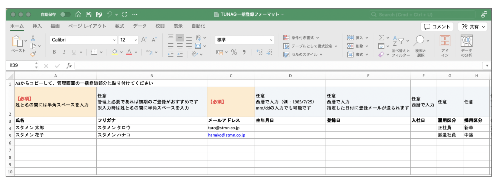Click the Home icon in title bar

(78, 14)
